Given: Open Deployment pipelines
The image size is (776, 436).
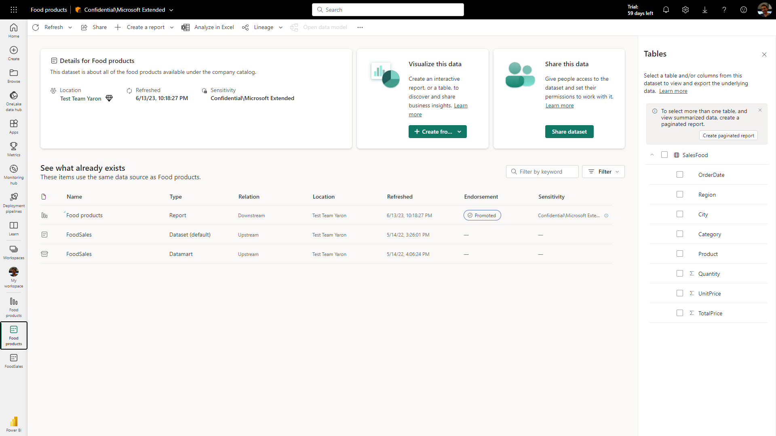Looking at the screenshot, I should (14, 203).
